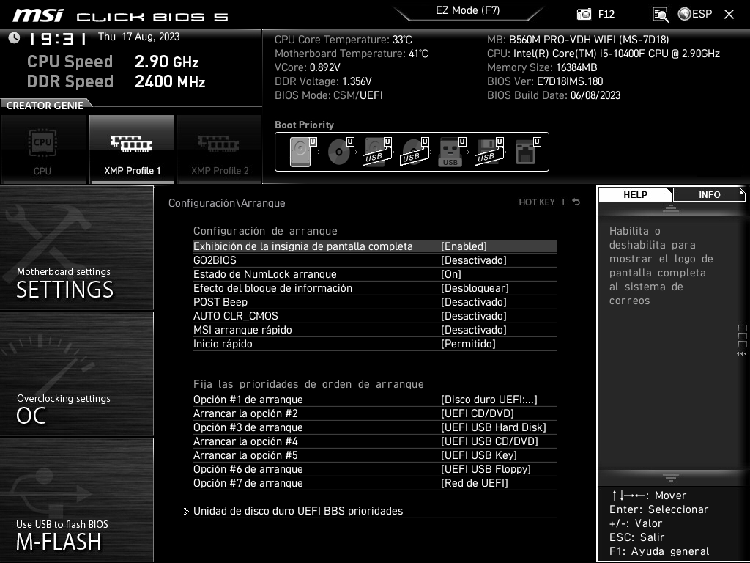
Task: Change full screen logo display [Enabled] value
Action: 464,246
